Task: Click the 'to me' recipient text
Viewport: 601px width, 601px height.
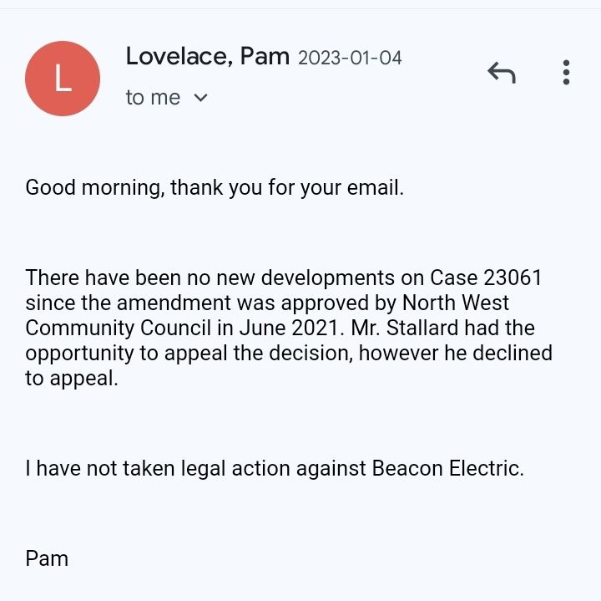Action: tap(153, 98)
